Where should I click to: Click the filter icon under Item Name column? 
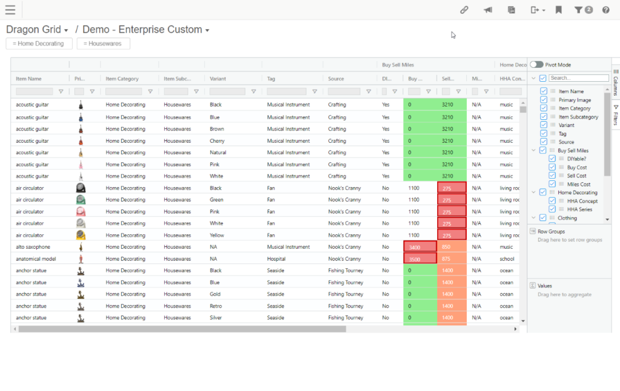click(61, 91)
